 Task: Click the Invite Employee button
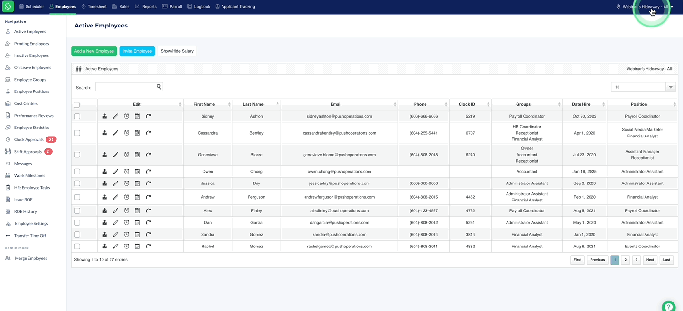click(x=137, y=51)
